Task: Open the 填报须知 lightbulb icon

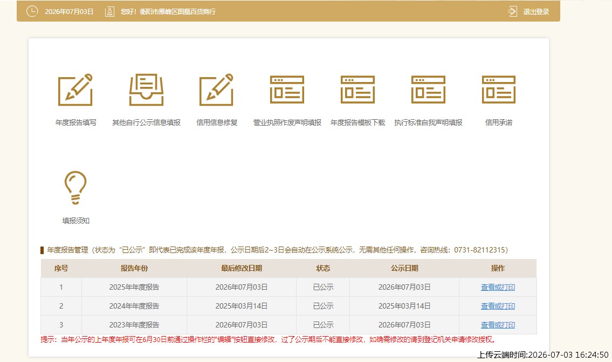Action: click(x=75, y=187)
